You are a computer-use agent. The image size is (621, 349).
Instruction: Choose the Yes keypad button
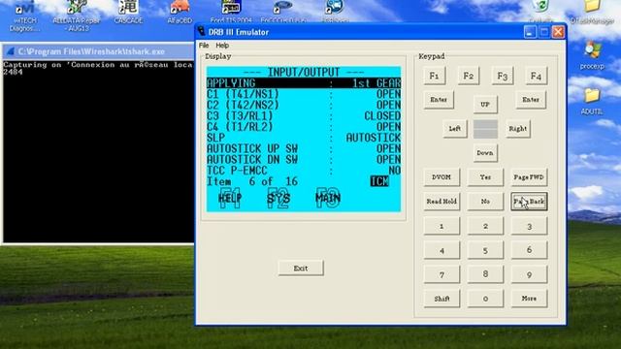pyautogui.click(x=485, y=177)
